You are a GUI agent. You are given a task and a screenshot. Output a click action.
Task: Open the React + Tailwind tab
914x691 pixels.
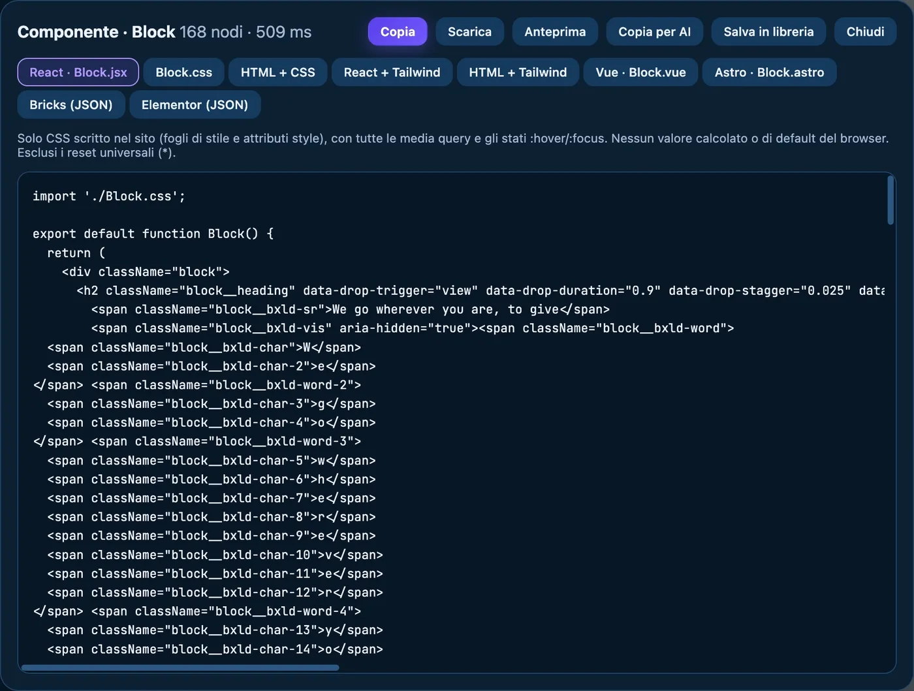392,72
